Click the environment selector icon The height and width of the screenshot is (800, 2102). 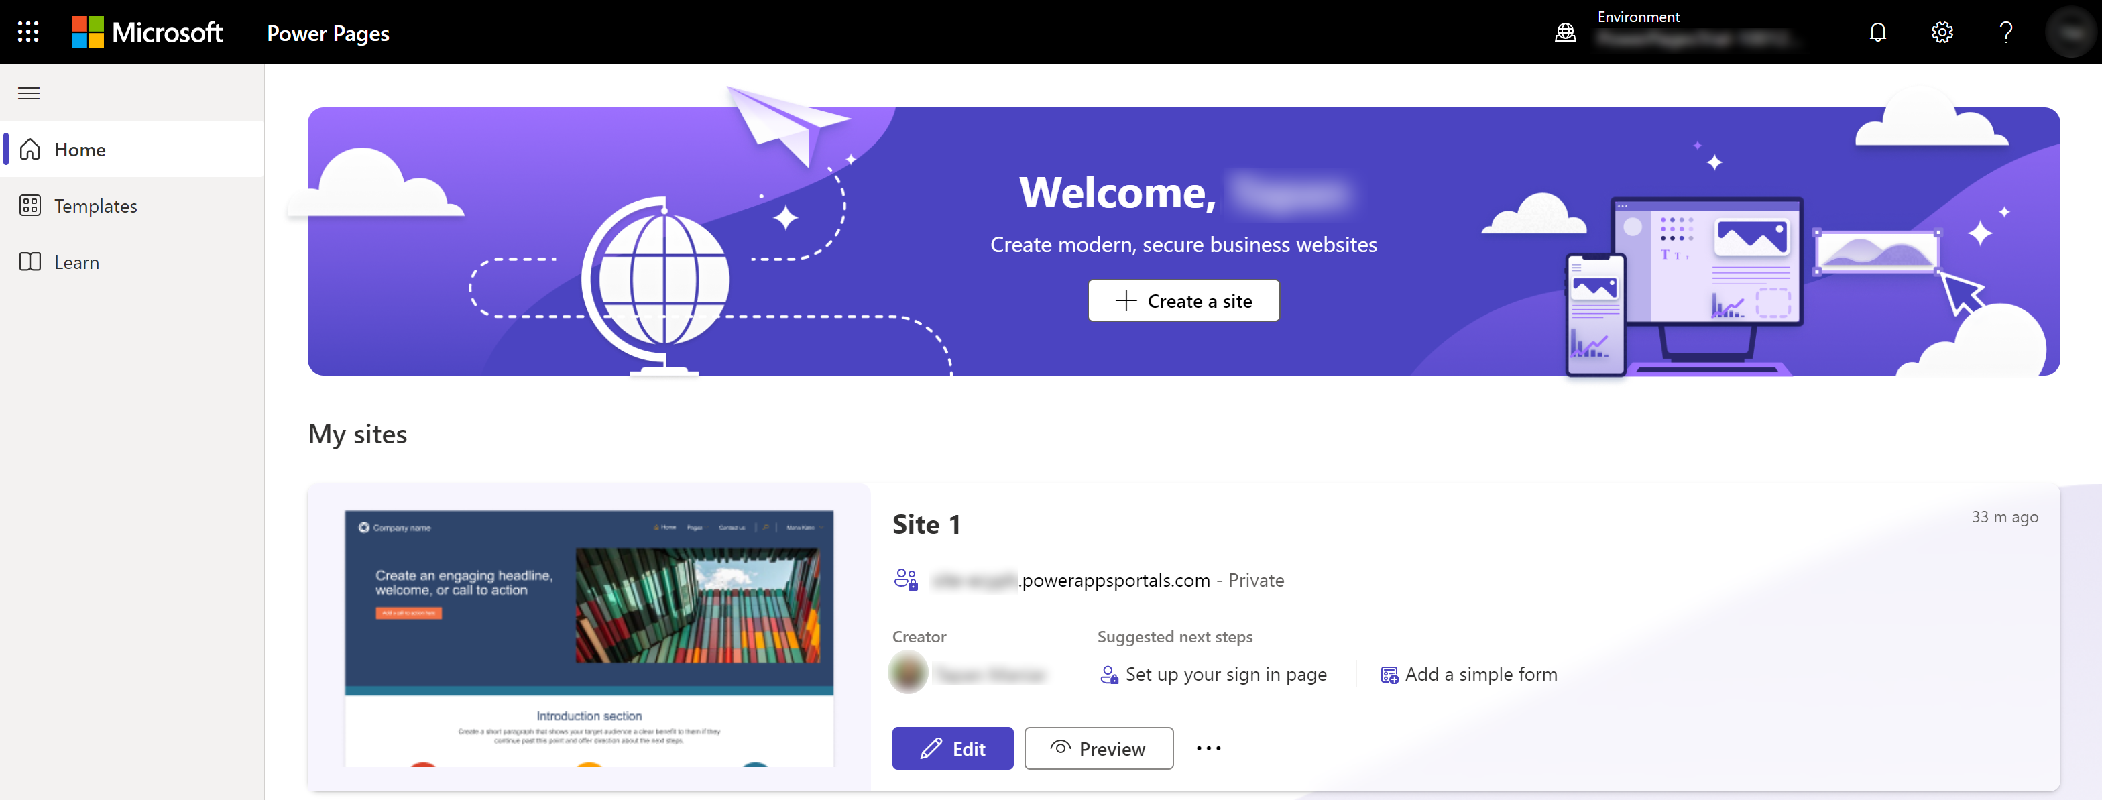pos(1564,32)
